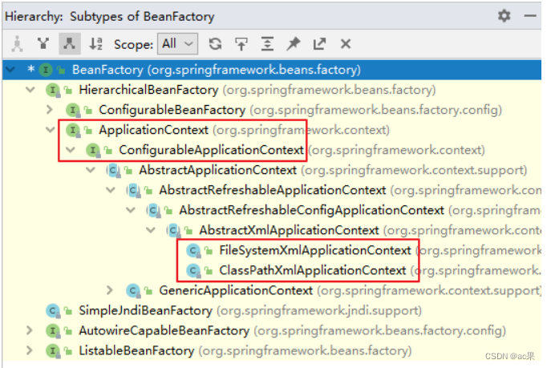Viewport: 547px width, 368px height.
Task: Select AbstractRefreshableApplicationContext row
Action: tap(272, 190)
